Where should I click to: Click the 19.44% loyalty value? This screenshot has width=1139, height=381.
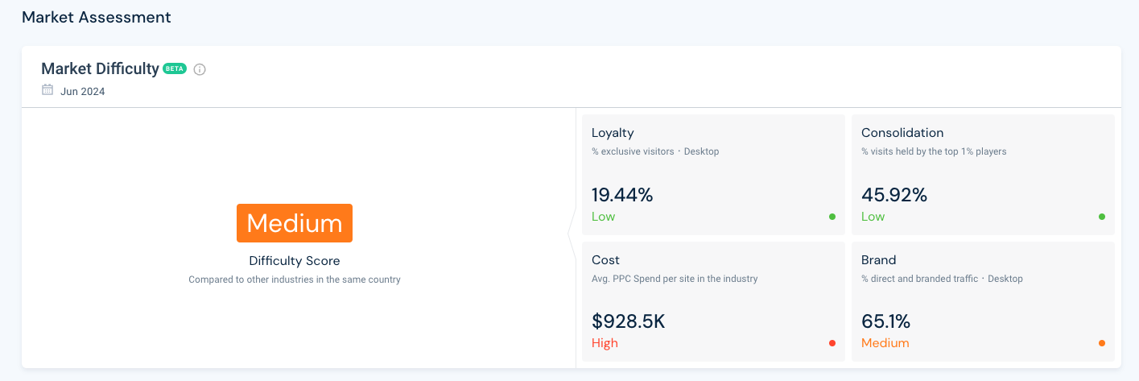[621, 195]
